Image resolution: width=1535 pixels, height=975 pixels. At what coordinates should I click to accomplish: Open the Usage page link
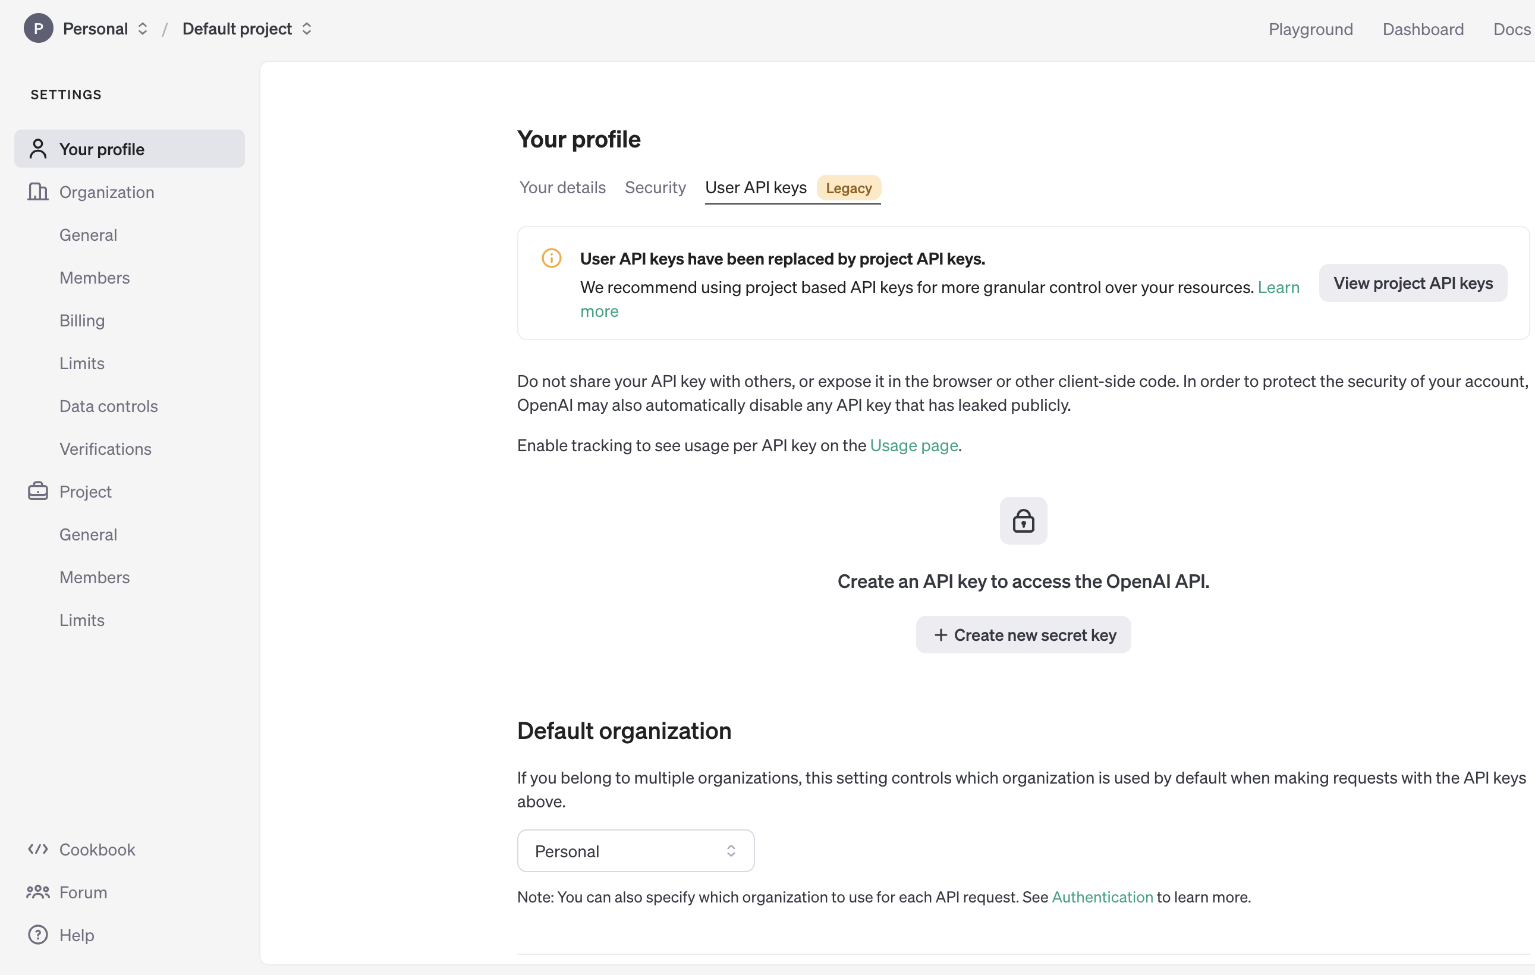pos(914,445)
